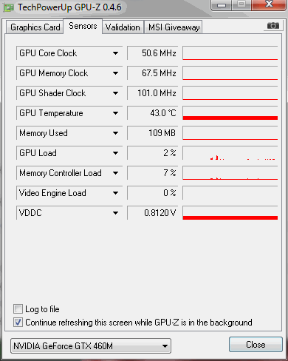This screenshot has height=361, width=288.
Task: Uncheck Continue refreshing in background checkbox
Action: (18, 322)
